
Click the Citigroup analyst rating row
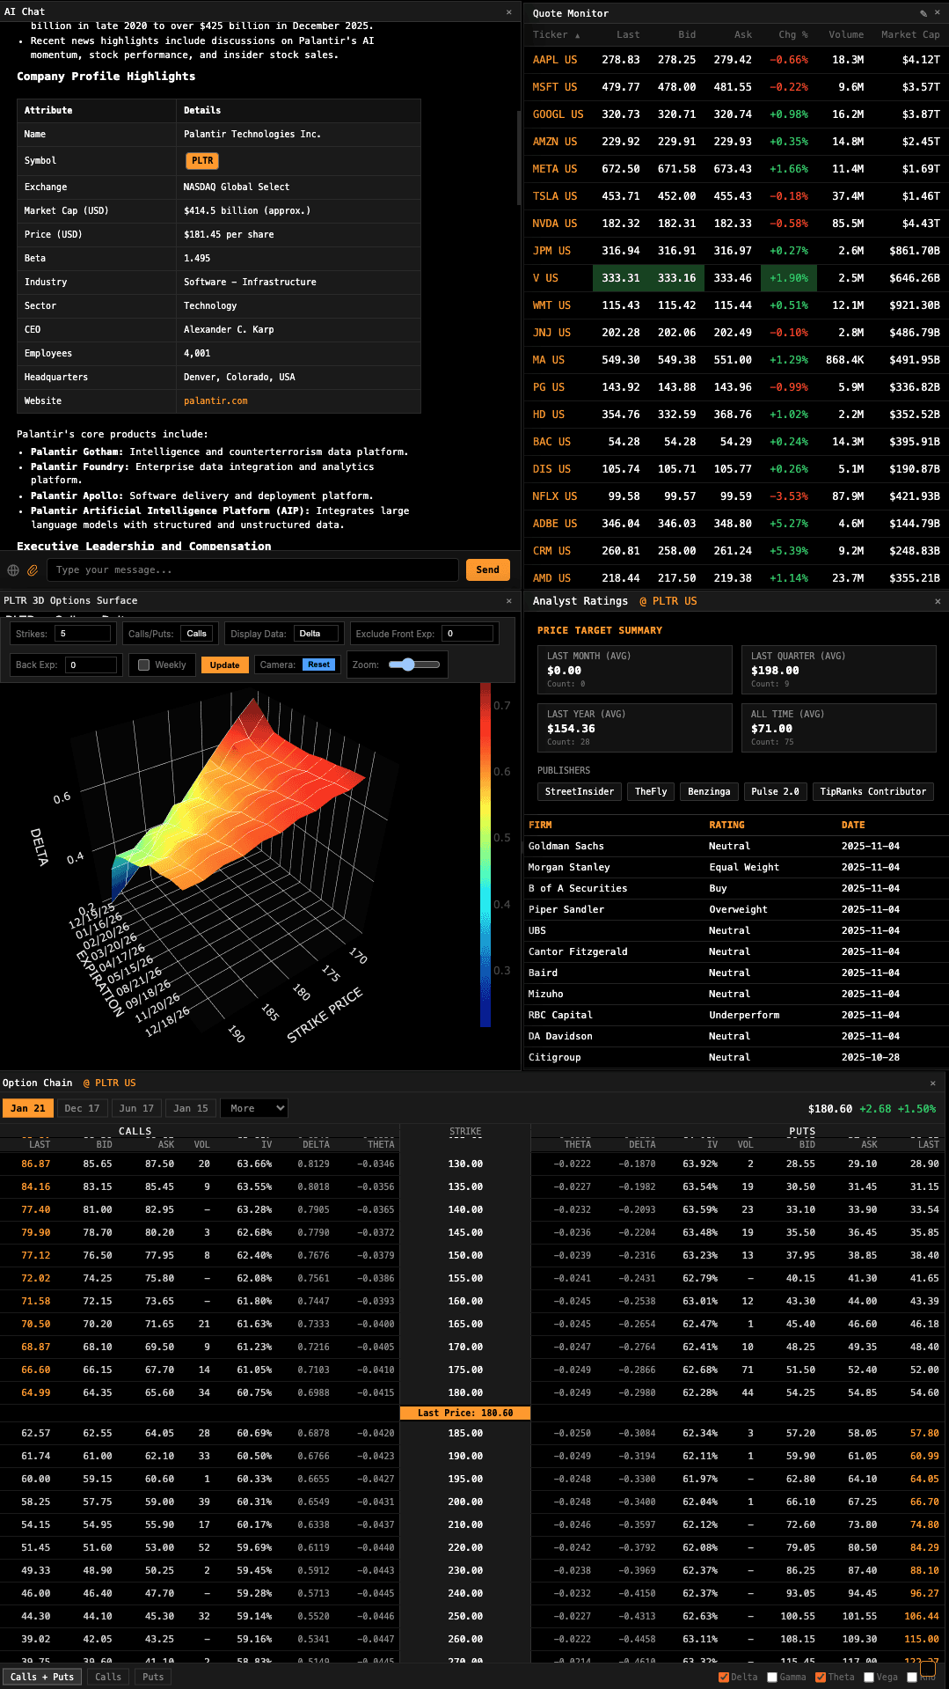point(736,1057)
